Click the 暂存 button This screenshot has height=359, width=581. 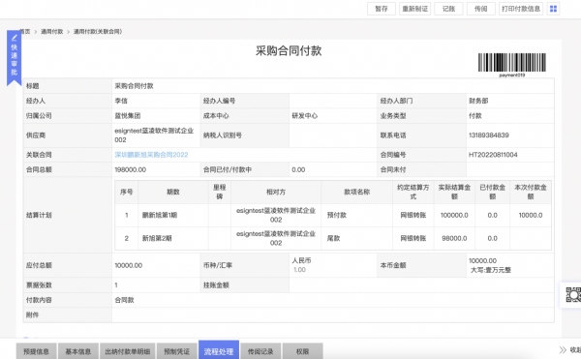382,9
